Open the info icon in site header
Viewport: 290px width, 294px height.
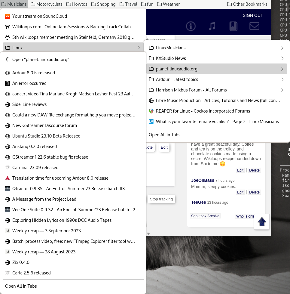click(191, 26)
